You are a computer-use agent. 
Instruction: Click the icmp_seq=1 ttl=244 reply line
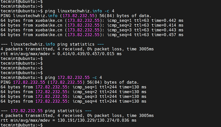click(73, 87)
